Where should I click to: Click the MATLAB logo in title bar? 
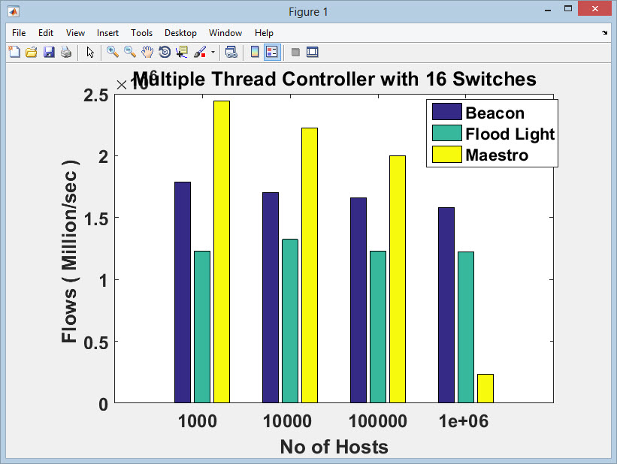coord(14,12)
